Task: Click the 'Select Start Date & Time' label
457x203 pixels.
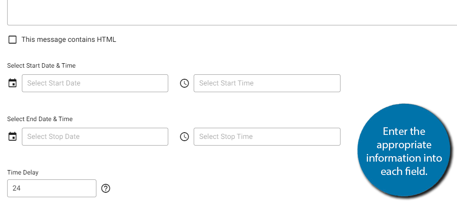Action: (42, 66)
